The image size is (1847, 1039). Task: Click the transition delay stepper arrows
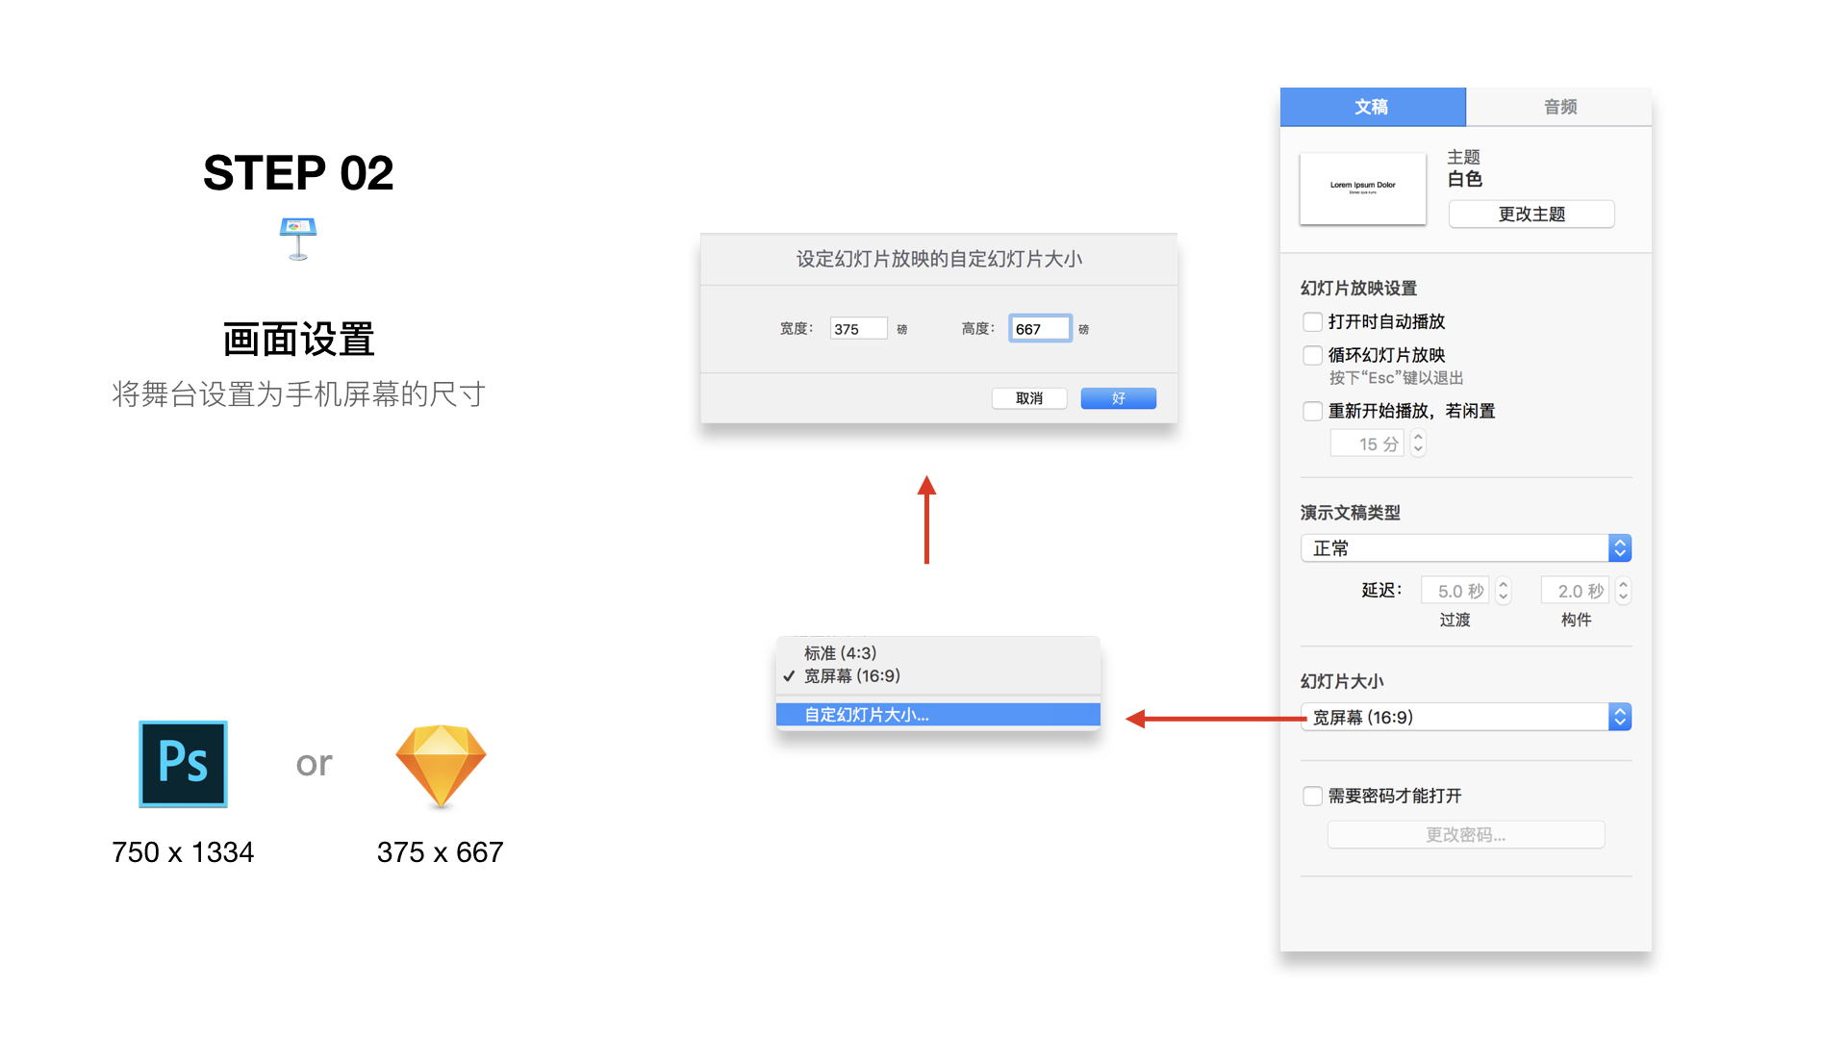pyautogui.click(x=1504, y=591)
